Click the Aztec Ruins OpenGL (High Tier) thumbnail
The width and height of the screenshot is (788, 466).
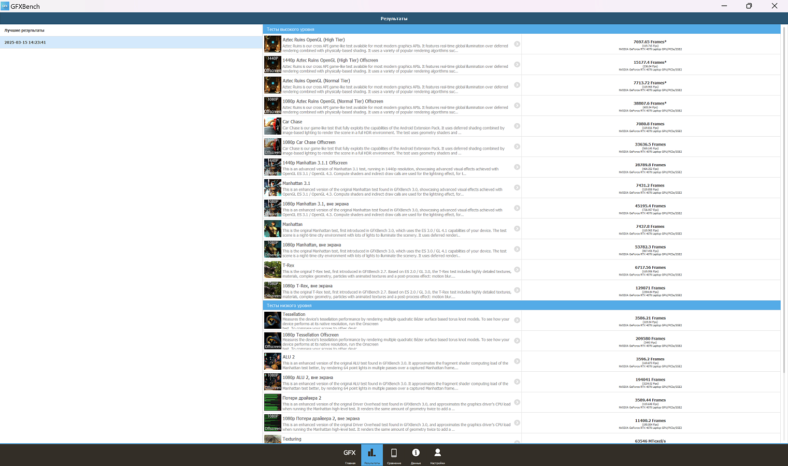tap(273, 44)
